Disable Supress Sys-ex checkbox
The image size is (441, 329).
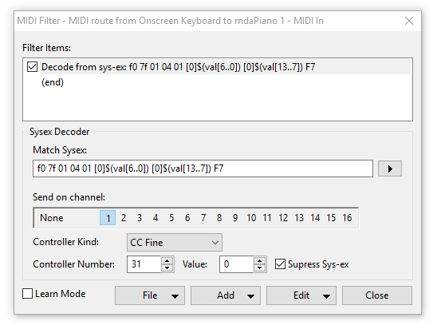[x=280, y=264]
